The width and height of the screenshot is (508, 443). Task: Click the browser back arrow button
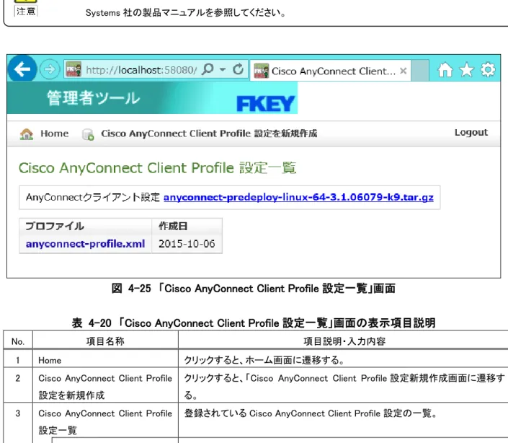22,69
